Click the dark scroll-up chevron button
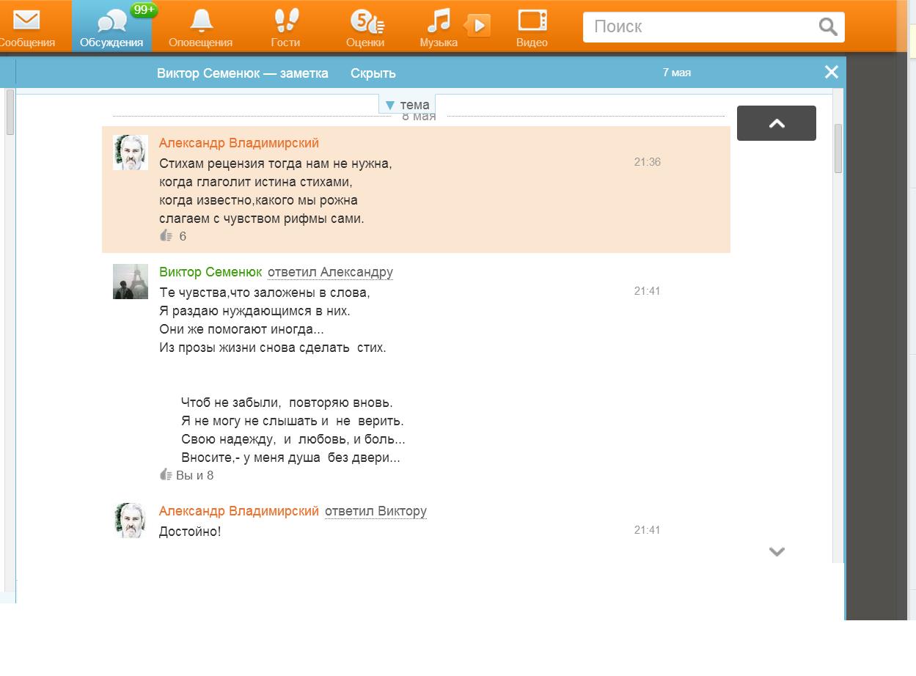The height and width of the screenshot is (676, 916). 776,123
